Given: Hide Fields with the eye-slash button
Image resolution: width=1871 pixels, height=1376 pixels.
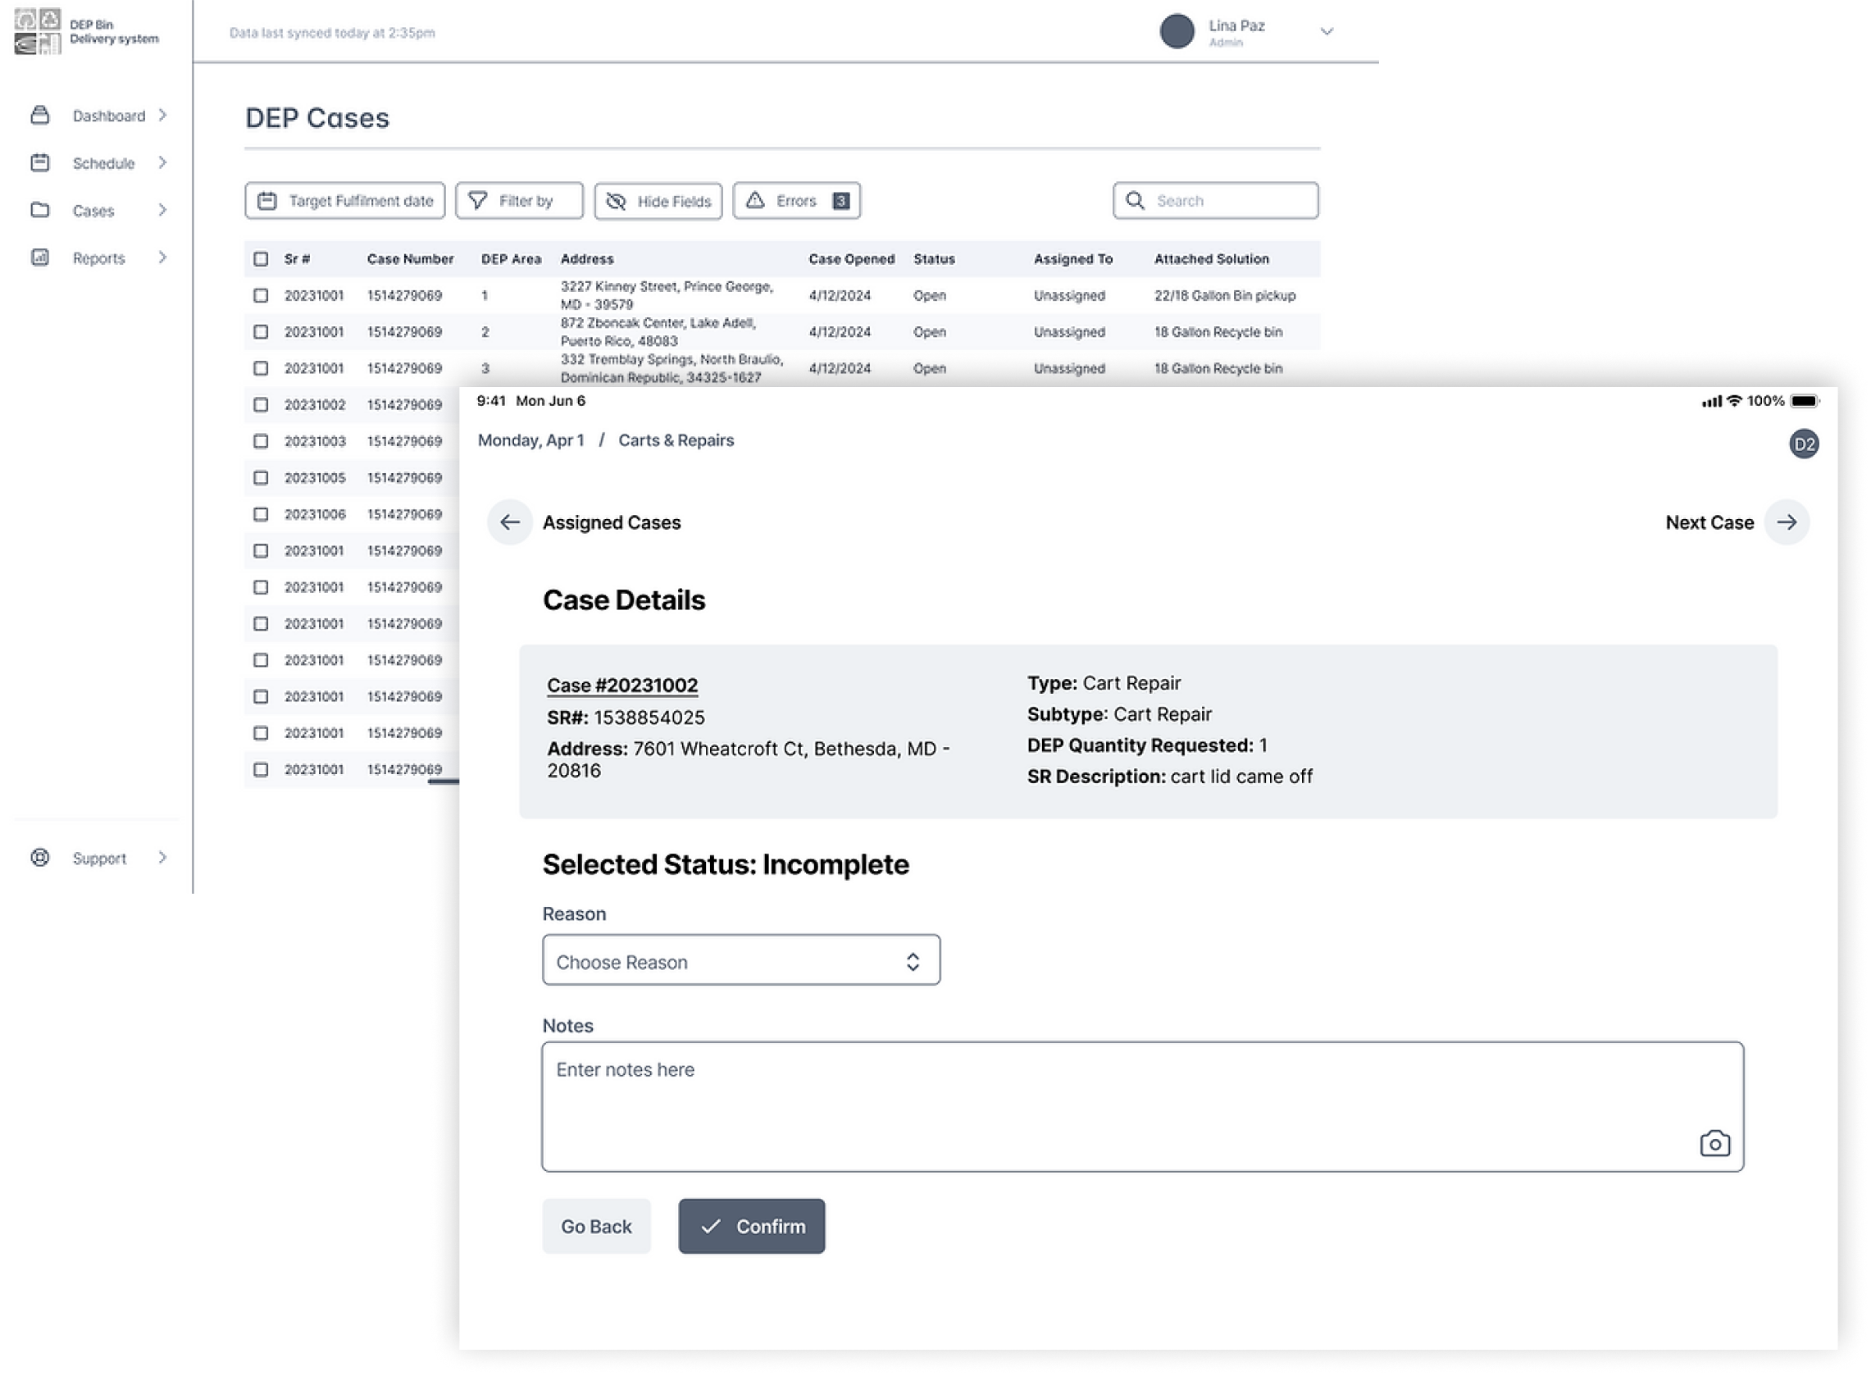Looking at the screenshot, I should coord(658,201).
